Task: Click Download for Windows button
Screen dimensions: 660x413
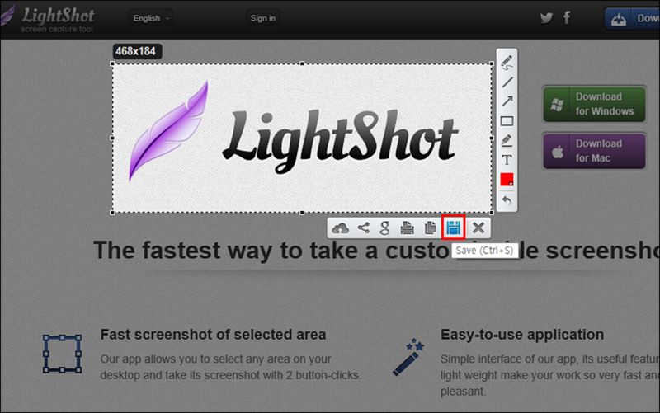Action: [x=594, y=104]
